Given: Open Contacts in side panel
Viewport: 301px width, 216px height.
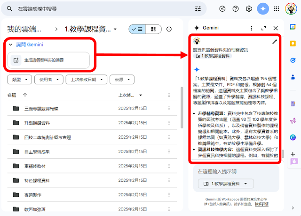Looking at the screenshot, I should [293, 77].
